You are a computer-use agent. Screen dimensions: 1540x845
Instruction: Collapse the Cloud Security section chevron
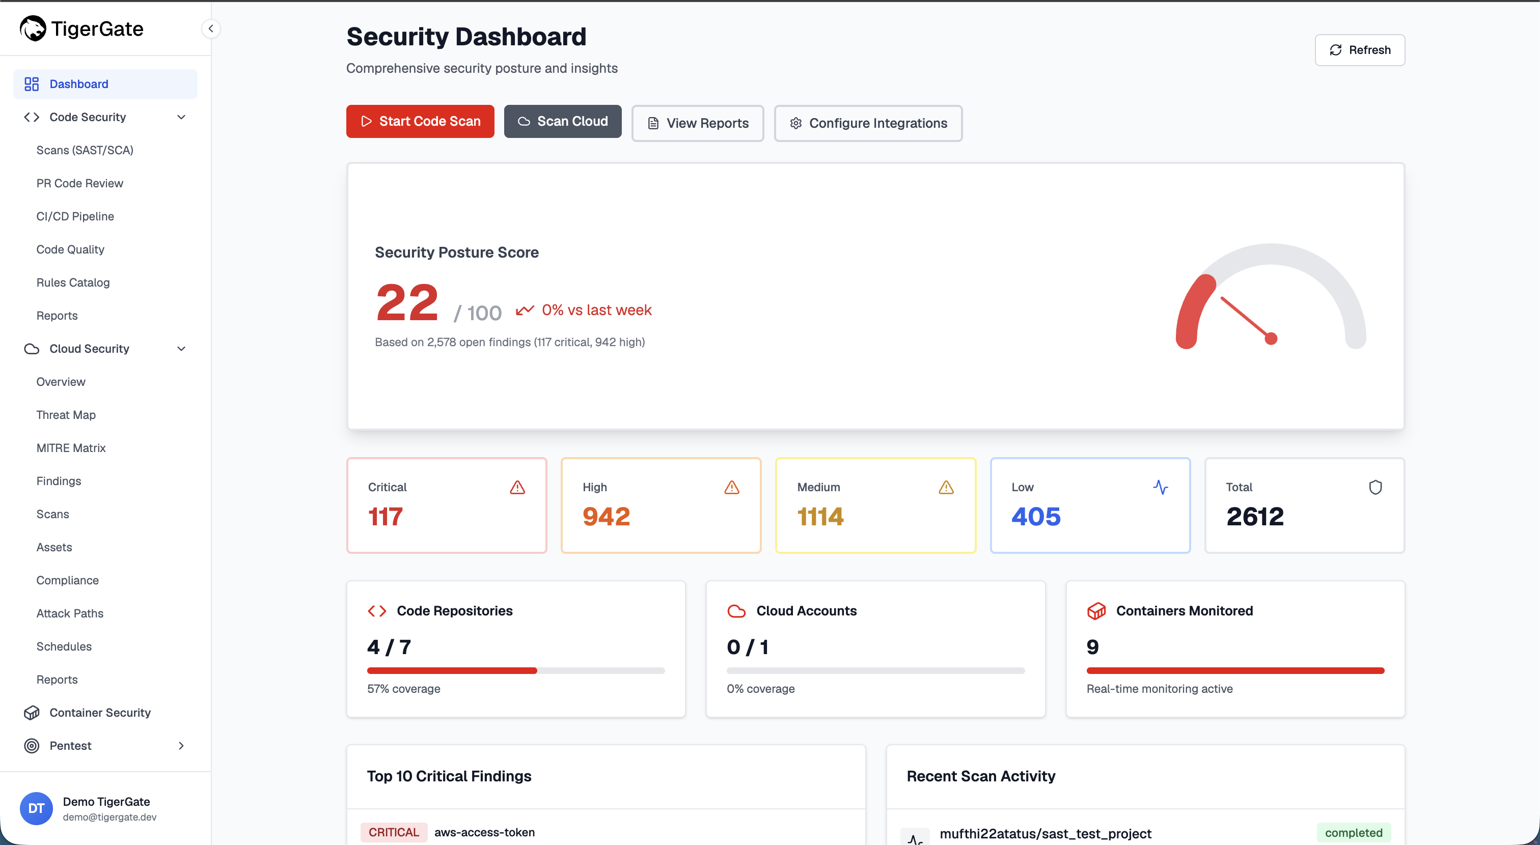point(181,348)
